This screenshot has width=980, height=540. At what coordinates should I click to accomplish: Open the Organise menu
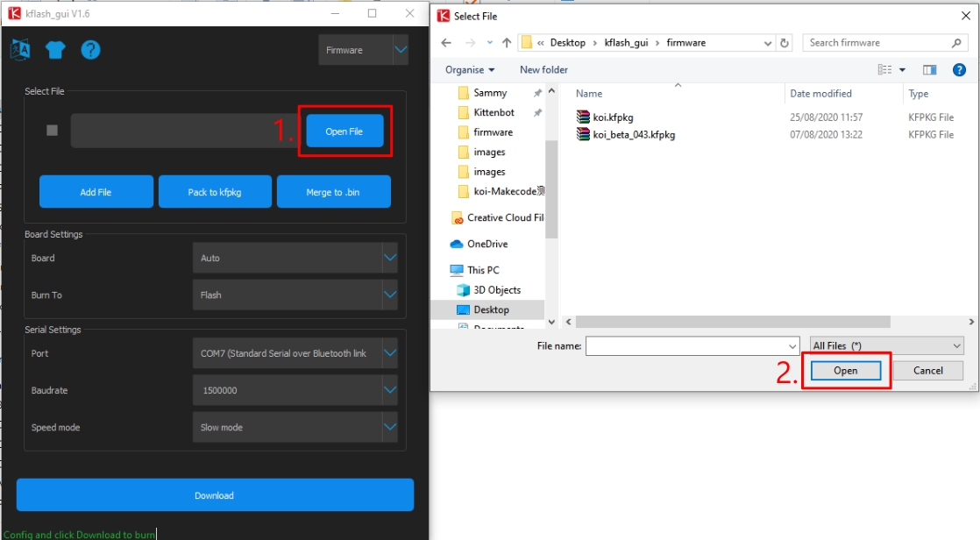pos(470,69)
